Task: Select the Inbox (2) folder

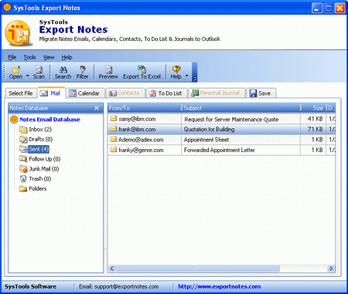Action: click(x=40, y=130)
